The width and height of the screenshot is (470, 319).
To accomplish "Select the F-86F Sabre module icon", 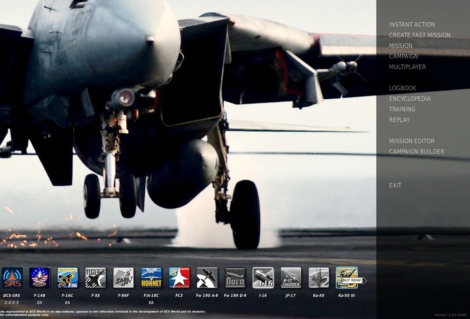I will [x=124, y=278].
